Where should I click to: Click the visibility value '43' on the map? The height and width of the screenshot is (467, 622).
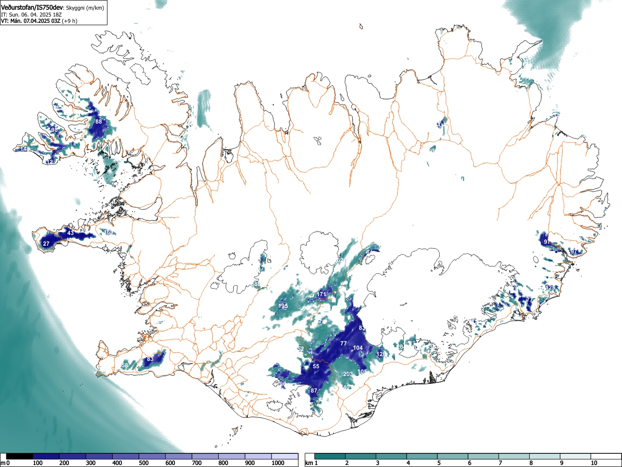tap(70, 233)
